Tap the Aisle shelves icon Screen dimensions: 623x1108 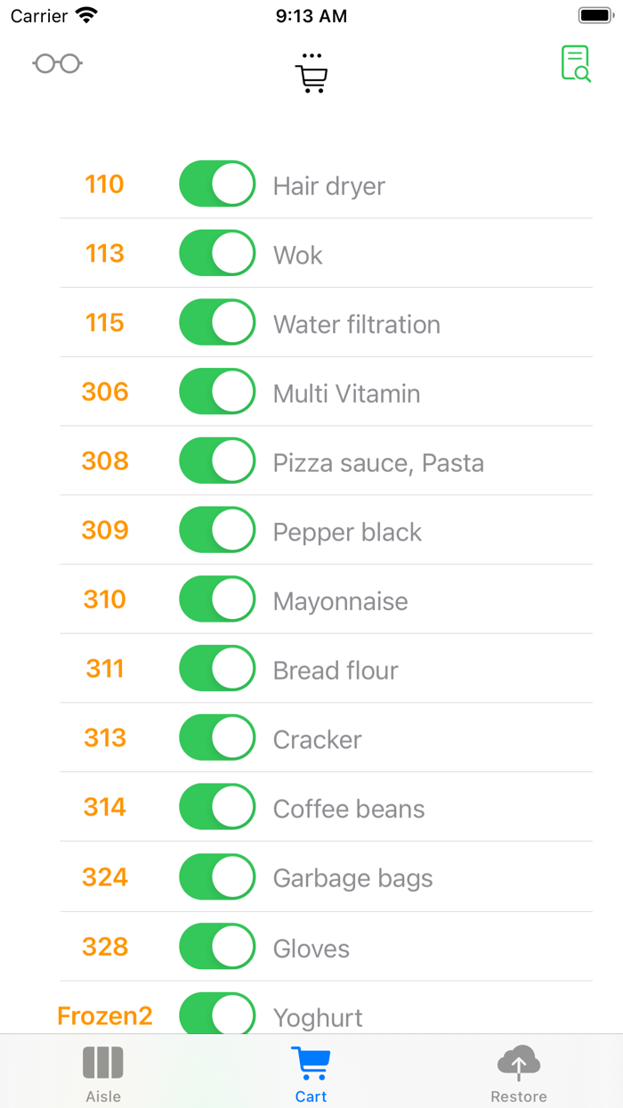pos(103,1063)
